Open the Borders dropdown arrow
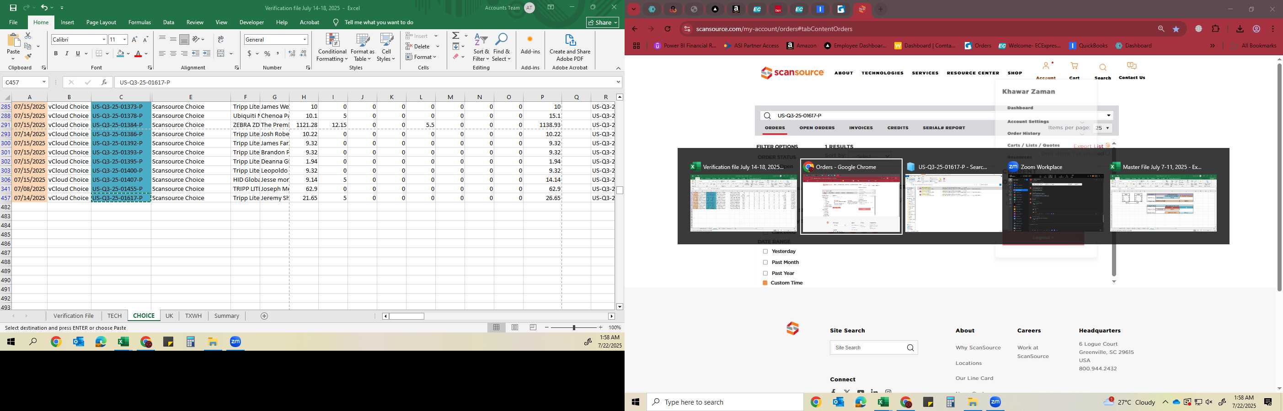The height and width of the screenshot is (411, 1283). 107,54
